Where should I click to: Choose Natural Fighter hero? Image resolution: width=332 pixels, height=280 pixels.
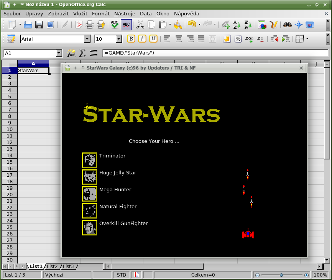(x=89, y=211)
